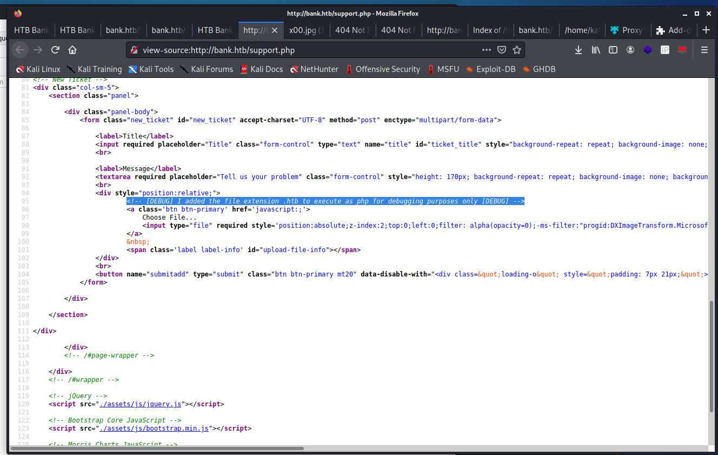Bookmark this page with the star icon

tap(517, 50)
